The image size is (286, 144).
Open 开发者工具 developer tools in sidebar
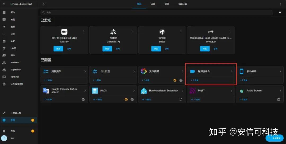[x=19, y=113]
